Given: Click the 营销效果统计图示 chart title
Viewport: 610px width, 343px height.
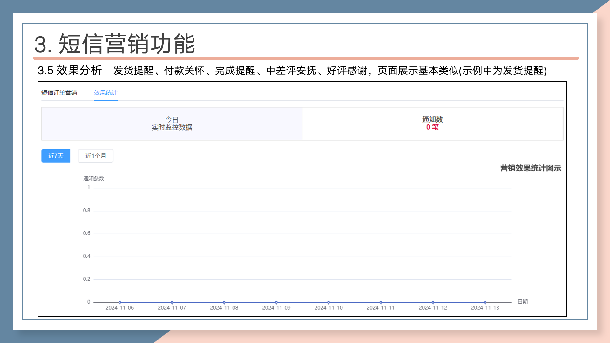Looking at the screenshot, I should click(x=530, y=168).
